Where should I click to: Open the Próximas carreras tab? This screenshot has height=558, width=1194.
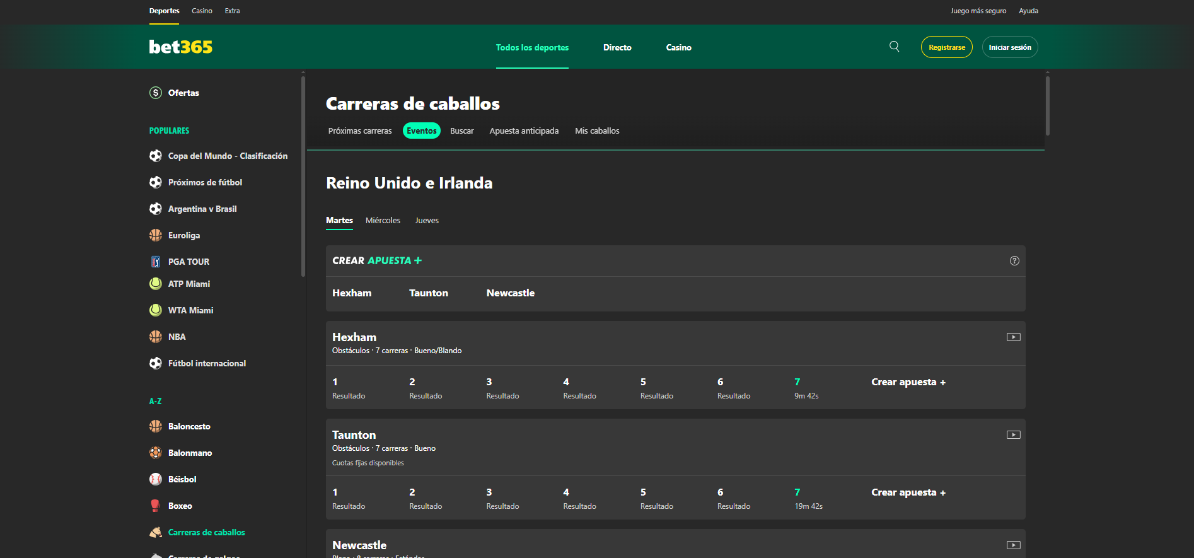tap(360, 131)
